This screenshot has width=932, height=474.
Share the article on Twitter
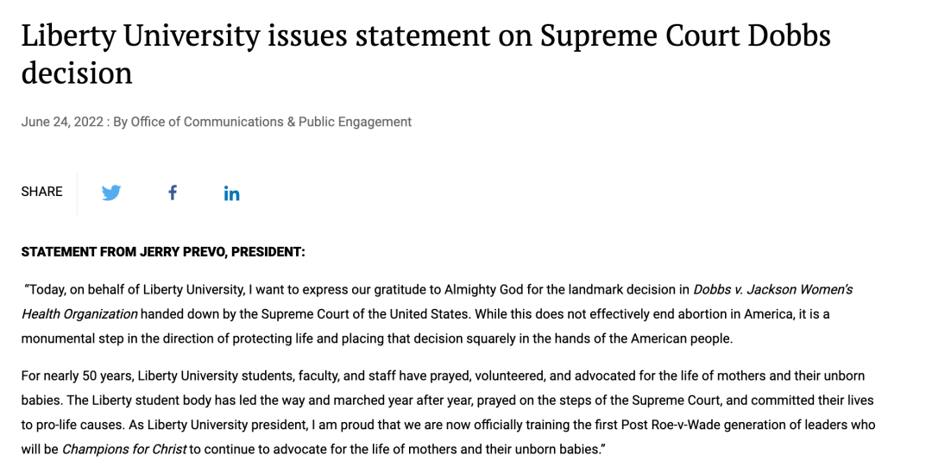pos(111,193)
